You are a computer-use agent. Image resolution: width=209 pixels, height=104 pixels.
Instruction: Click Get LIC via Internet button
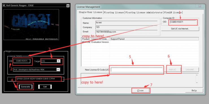(x=180, y=29)
